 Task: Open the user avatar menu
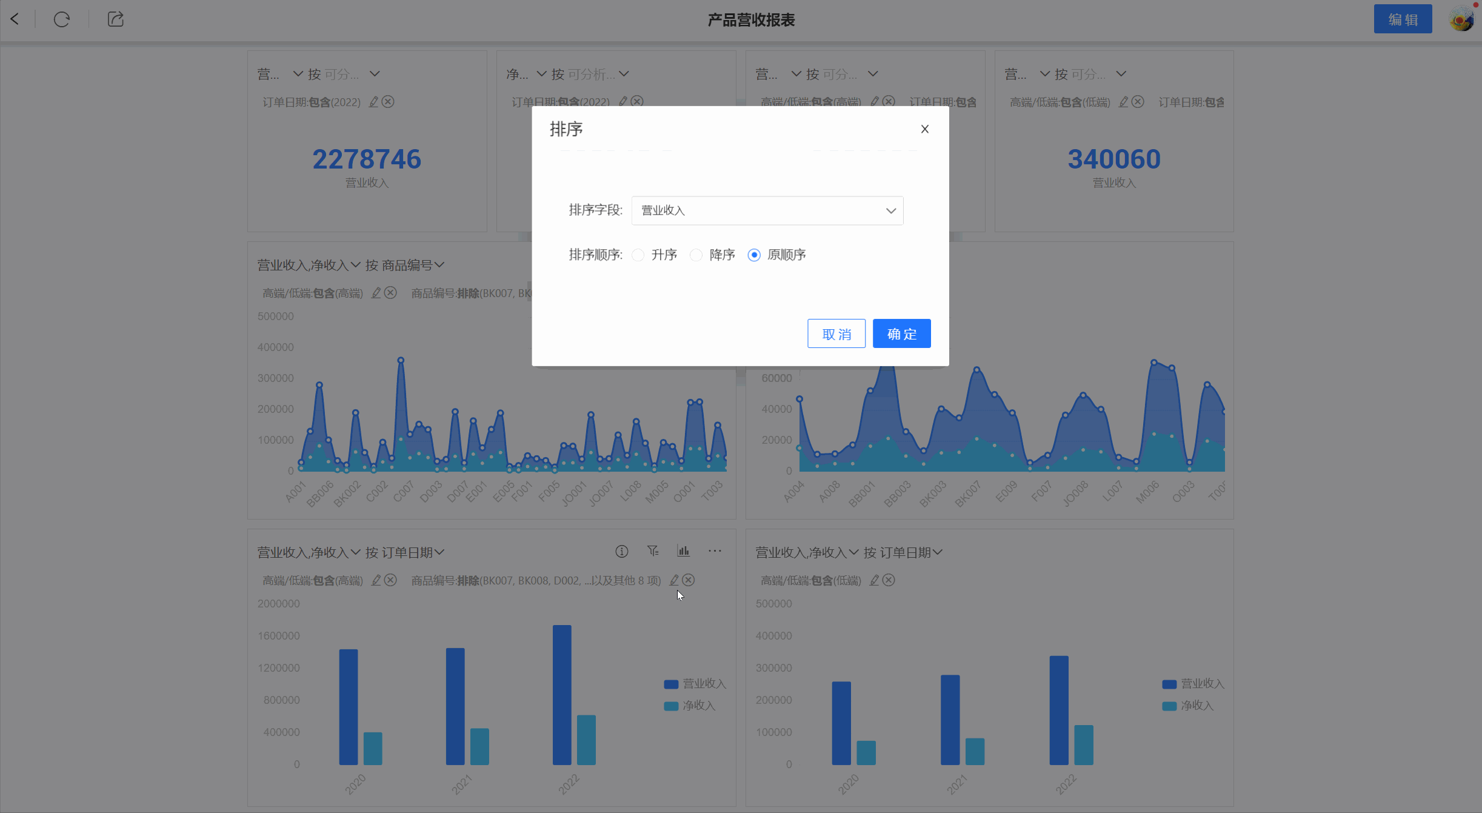[1461, 19]
